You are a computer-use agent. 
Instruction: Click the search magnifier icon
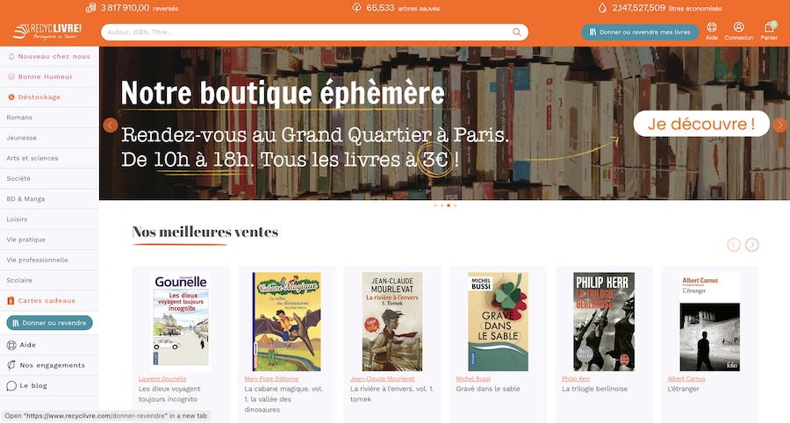coord(516,32)
